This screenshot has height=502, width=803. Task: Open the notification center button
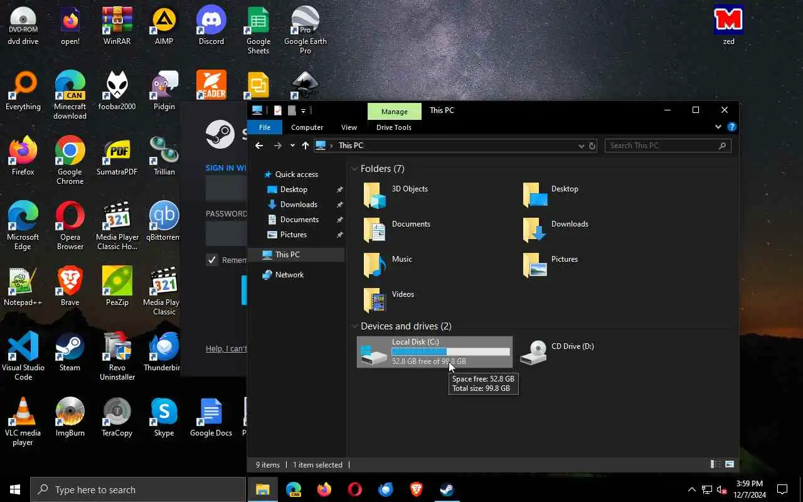(x=782, y=489)
